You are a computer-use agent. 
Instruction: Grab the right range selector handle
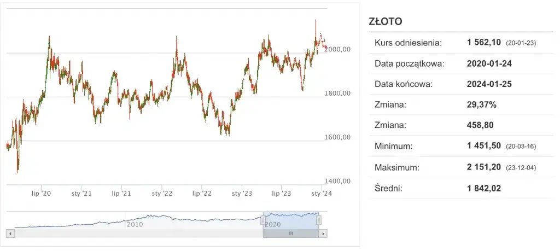(319, 220)
